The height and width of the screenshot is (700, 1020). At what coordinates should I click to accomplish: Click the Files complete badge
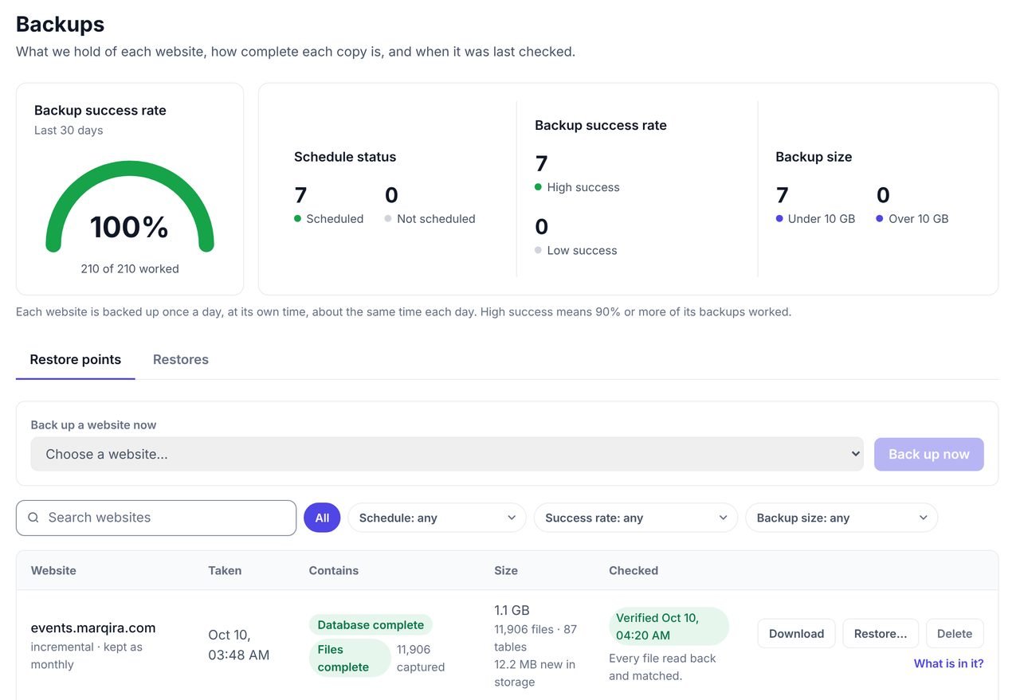tap(349, 658)
